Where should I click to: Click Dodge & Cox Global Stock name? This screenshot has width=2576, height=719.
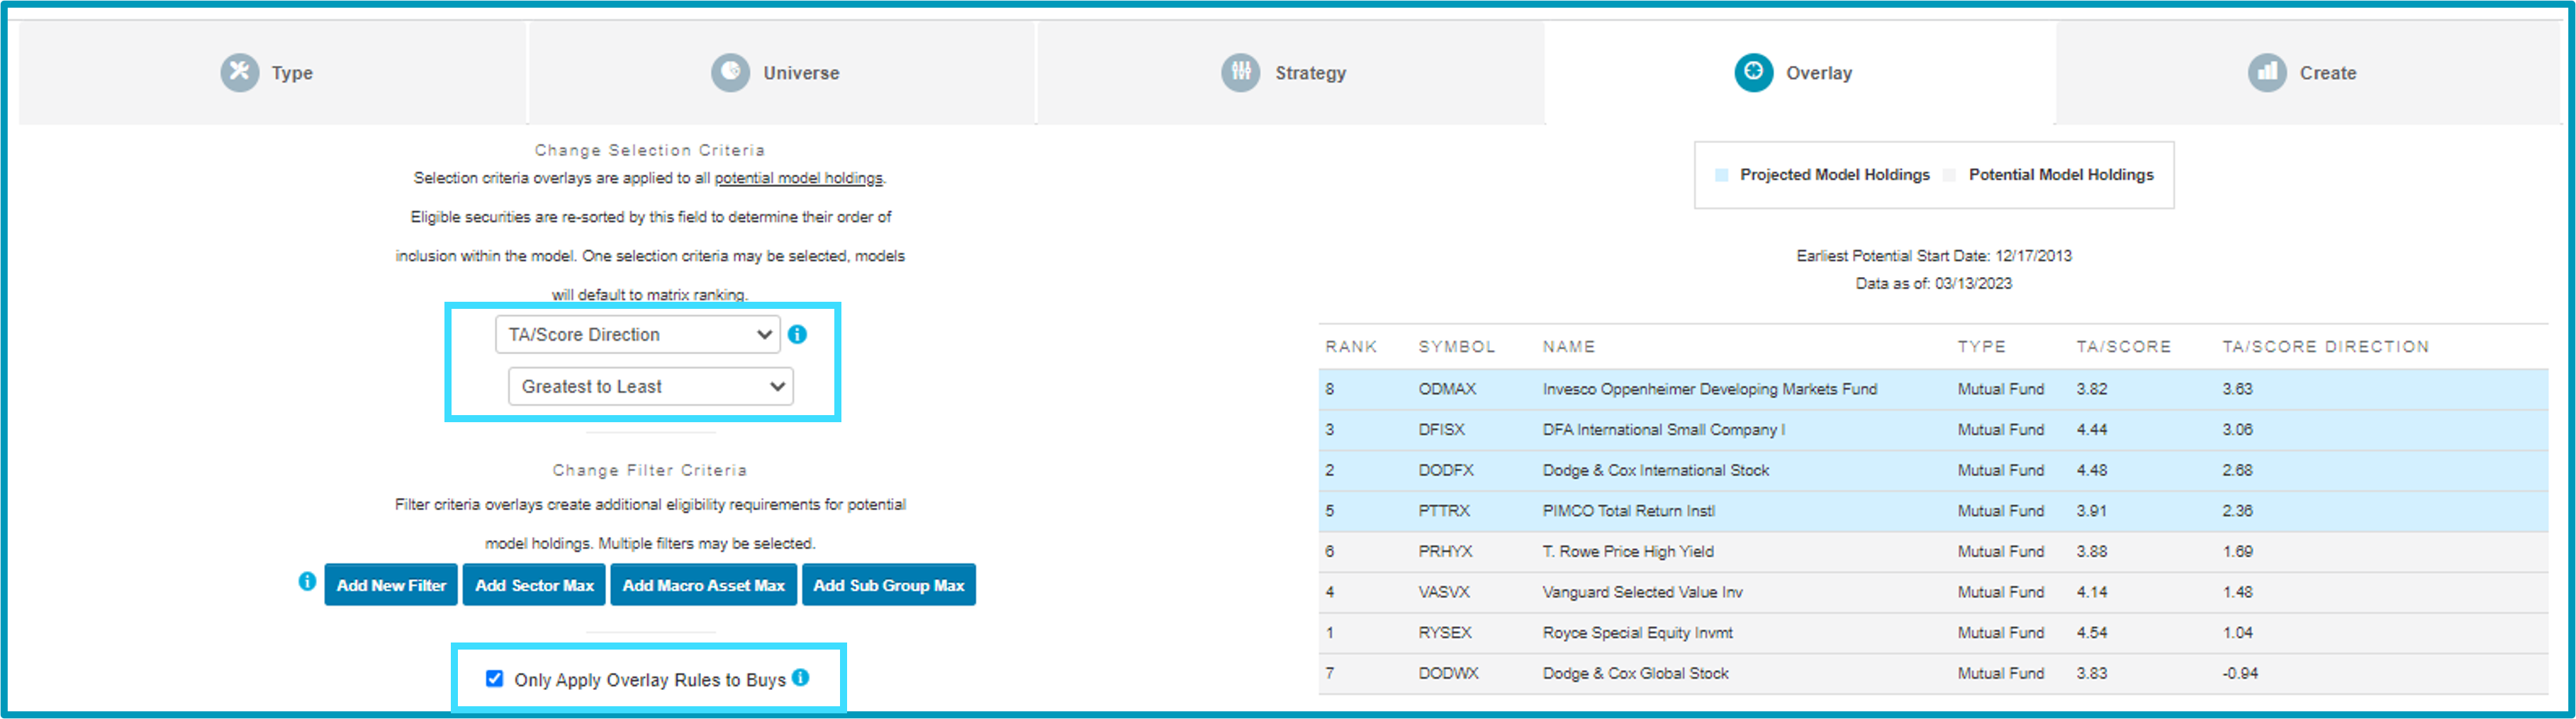[1636, 673]
